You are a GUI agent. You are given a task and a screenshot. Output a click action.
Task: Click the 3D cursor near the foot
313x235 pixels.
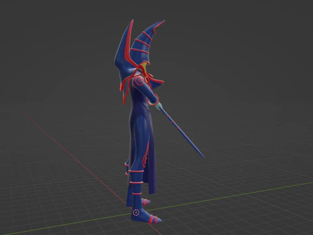[x=136, y=212]
